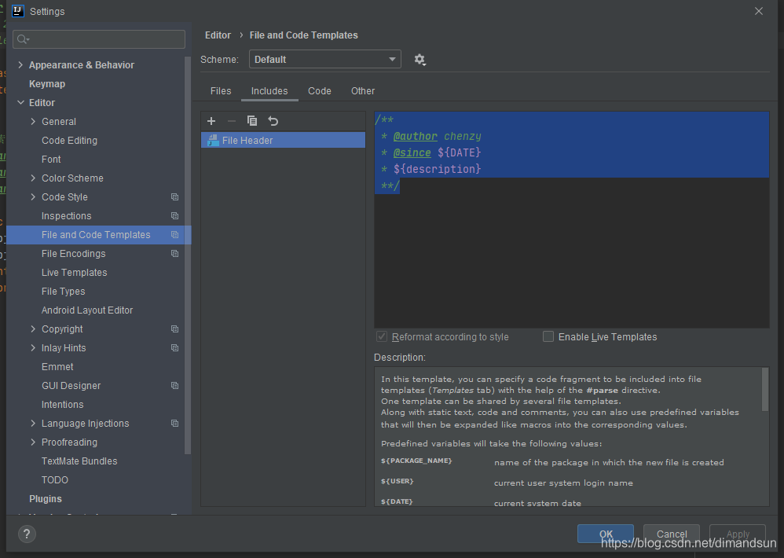Click project-level icon beside Code Style
The image size is (784, 558).
(x=174, y=197)
